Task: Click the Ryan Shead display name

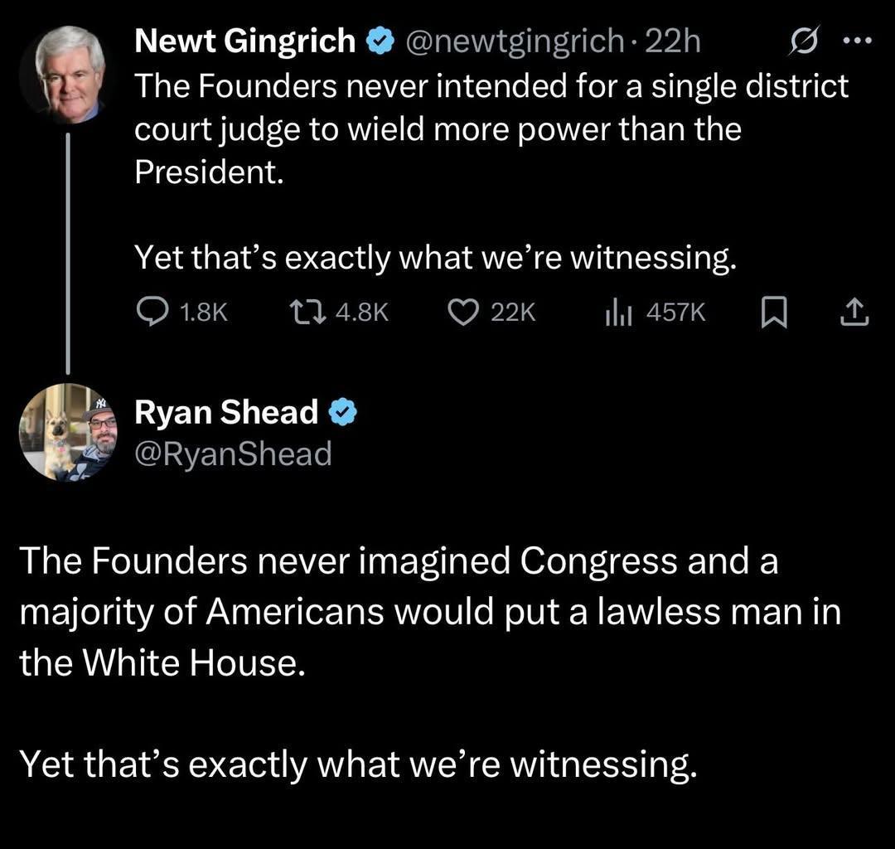Action: [x=226, y=412]
